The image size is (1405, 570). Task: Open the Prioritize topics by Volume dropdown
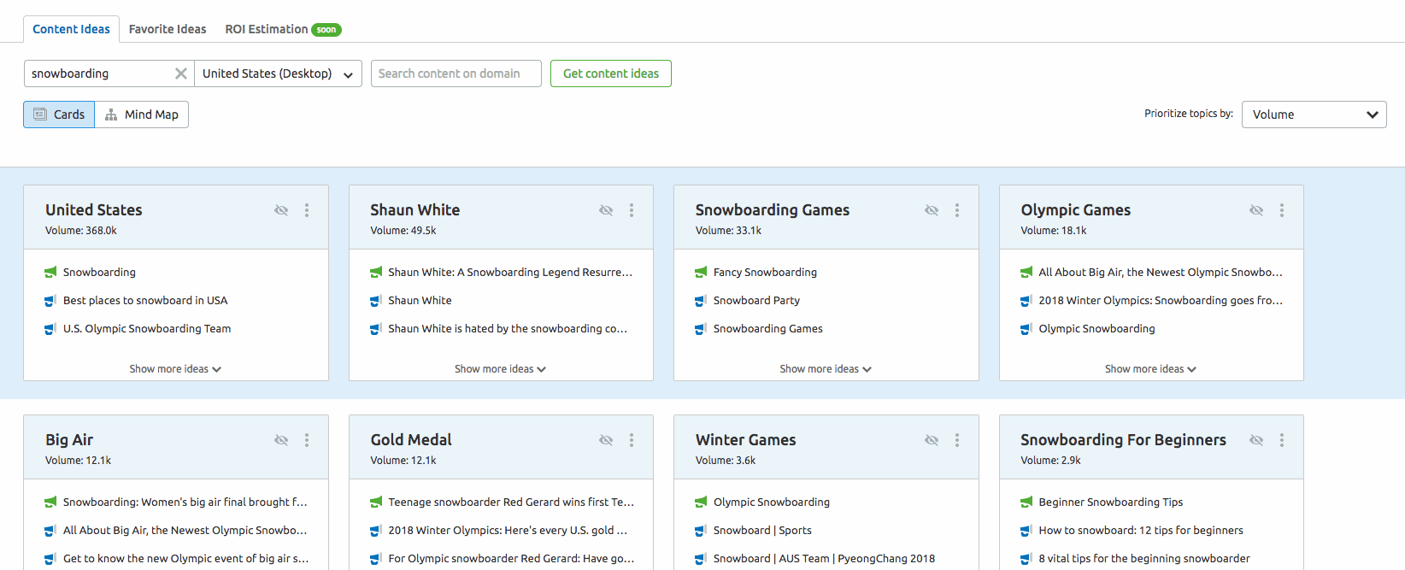click(1314, 115)
